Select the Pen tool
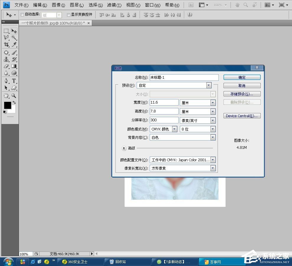The height and width of the screenshot is (266, 292). (6, 81)
